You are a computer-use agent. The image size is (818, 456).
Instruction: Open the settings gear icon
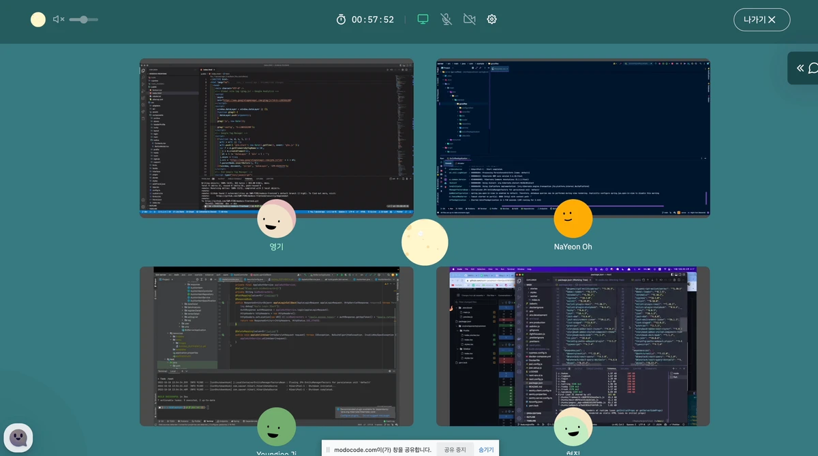(491, 19)
